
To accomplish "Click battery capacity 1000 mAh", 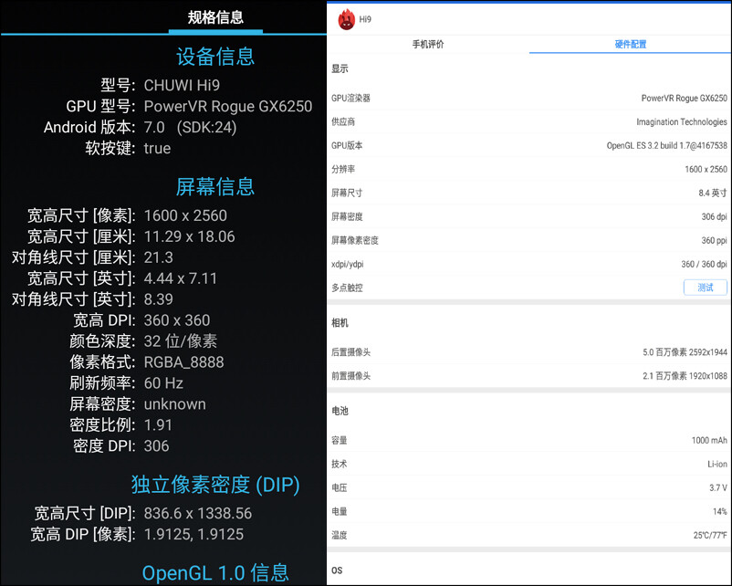I will click(x=709, y=440).
